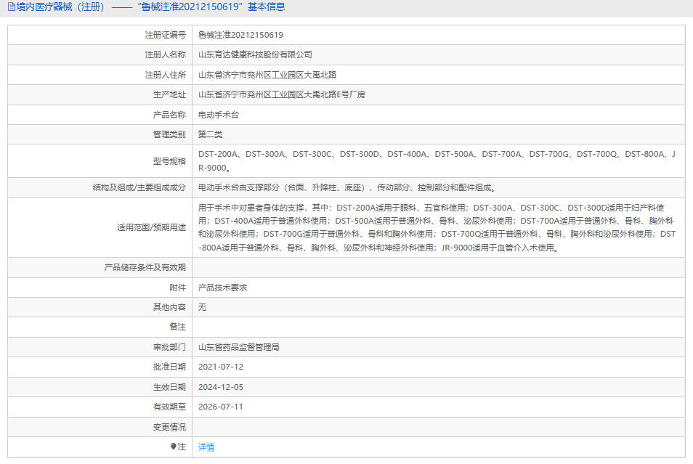Click the lightbulb icon beside 注
Image resolution: width=693 pixels, height=464 pixels.
[173, 447]
